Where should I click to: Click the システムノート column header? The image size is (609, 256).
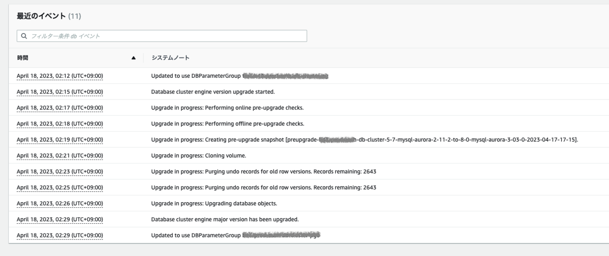(170, 58)
